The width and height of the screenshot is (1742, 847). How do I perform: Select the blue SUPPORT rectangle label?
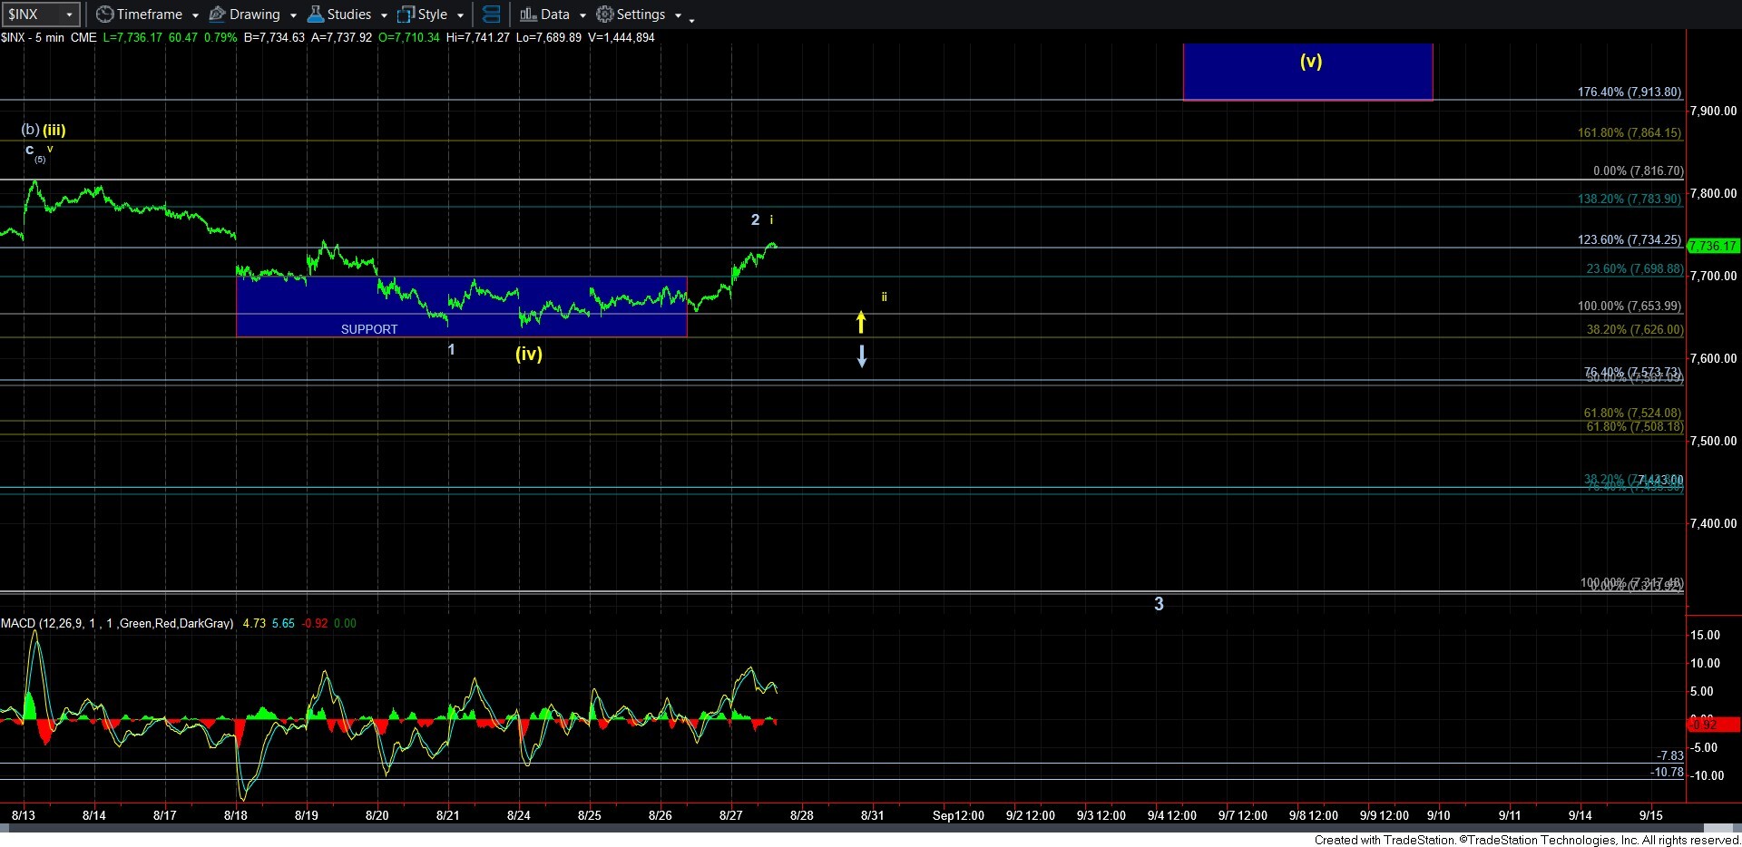[x=369, y=329]
